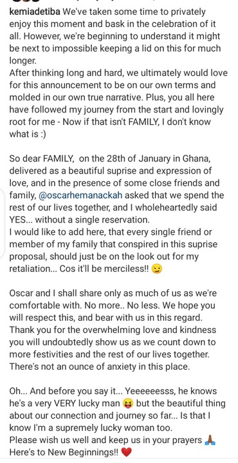Click the word 'longer.' ending first paragraph
238x463 pixels.
click(x=23, y=60)
